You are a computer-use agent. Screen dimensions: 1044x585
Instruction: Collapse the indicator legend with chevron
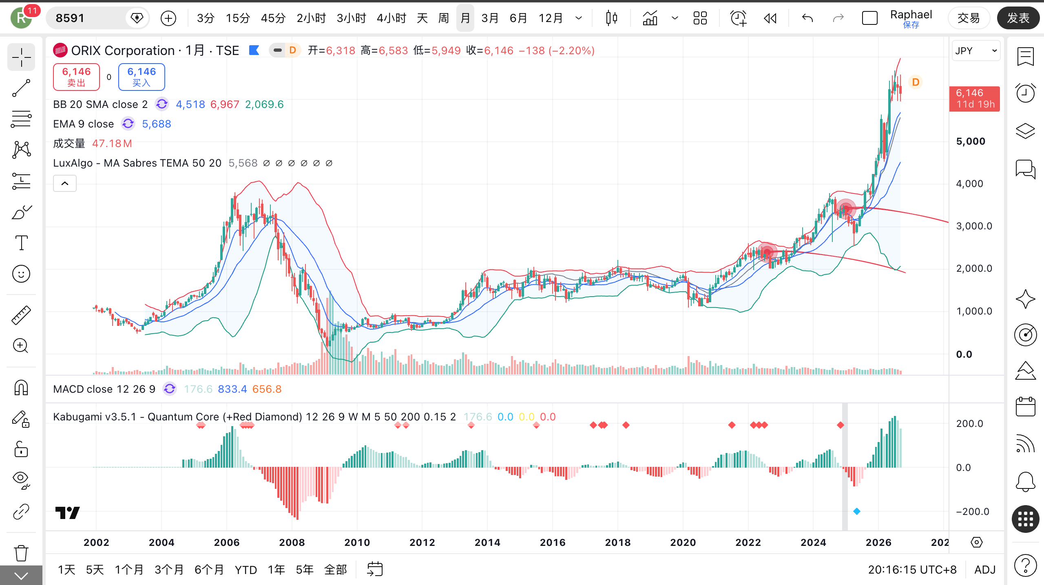tap(65, 183)
